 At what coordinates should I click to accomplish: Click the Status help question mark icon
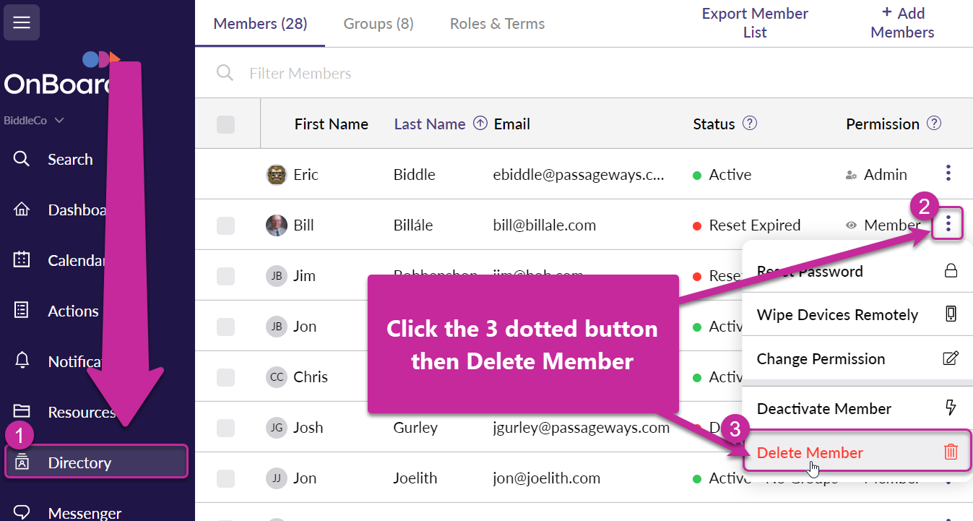tap(750, 124)
